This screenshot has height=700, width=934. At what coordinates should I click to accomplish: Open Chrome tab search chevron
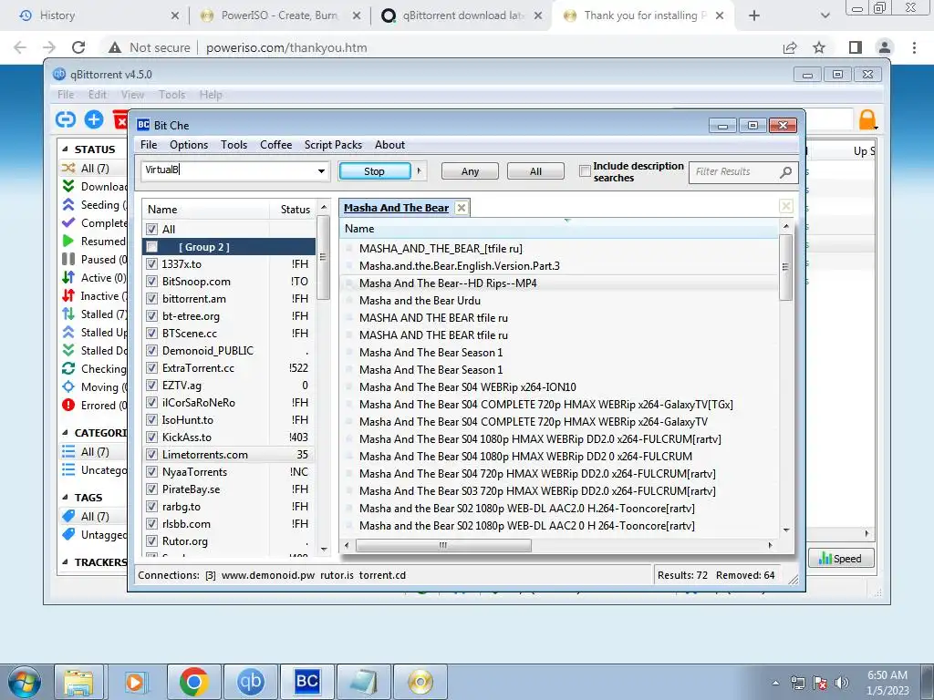tap(825, 15)
